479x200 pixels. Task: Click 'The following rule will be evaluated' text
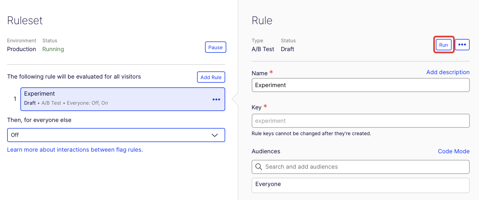[74, 77]
